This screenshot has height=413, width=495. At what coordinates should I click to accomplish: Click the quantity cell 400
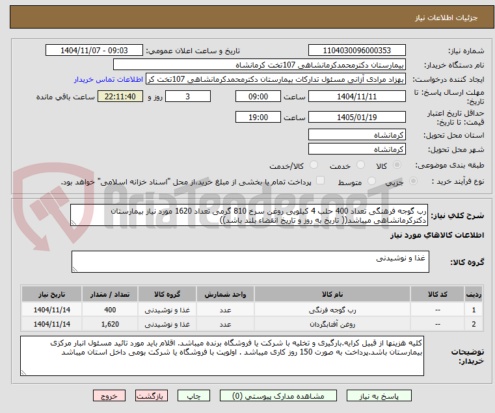click(110, 310)
